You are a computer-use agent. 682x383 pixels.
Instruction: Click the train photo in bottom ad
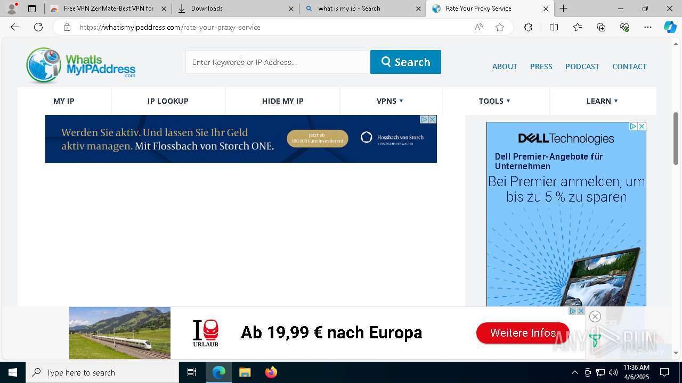coord(120,333)
